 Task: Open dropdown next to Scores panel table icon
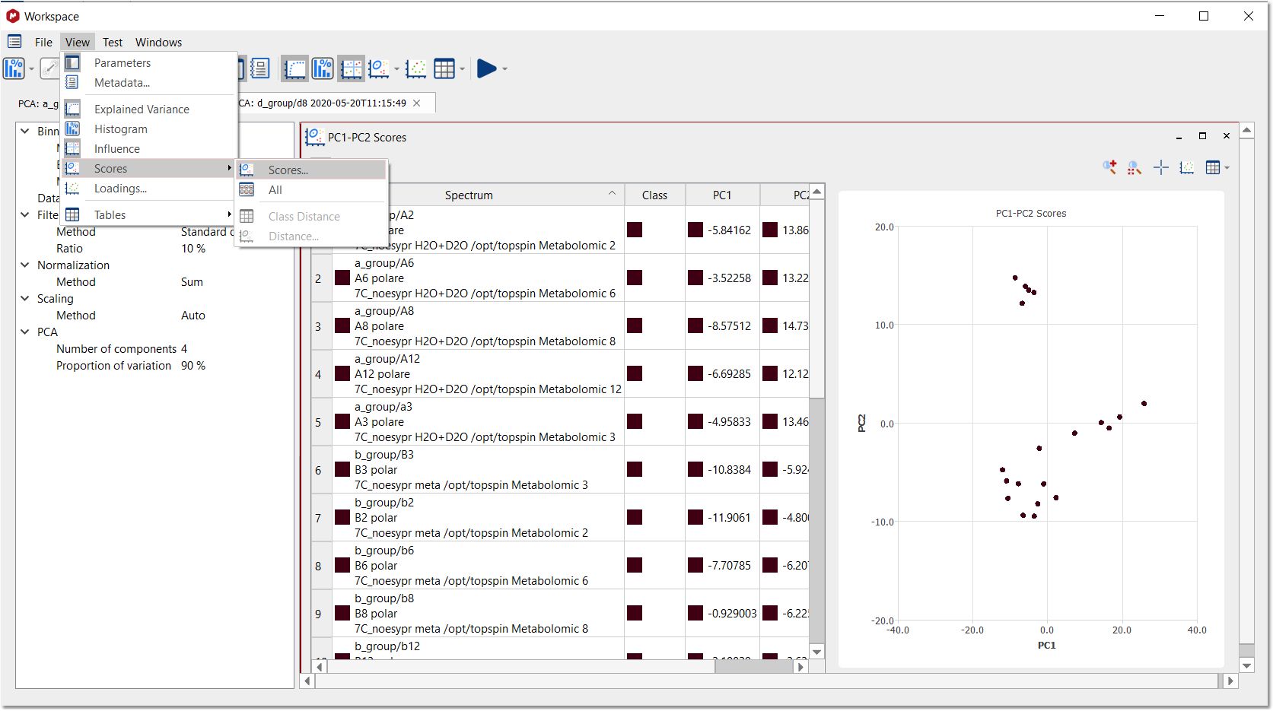click(1227, 168)
